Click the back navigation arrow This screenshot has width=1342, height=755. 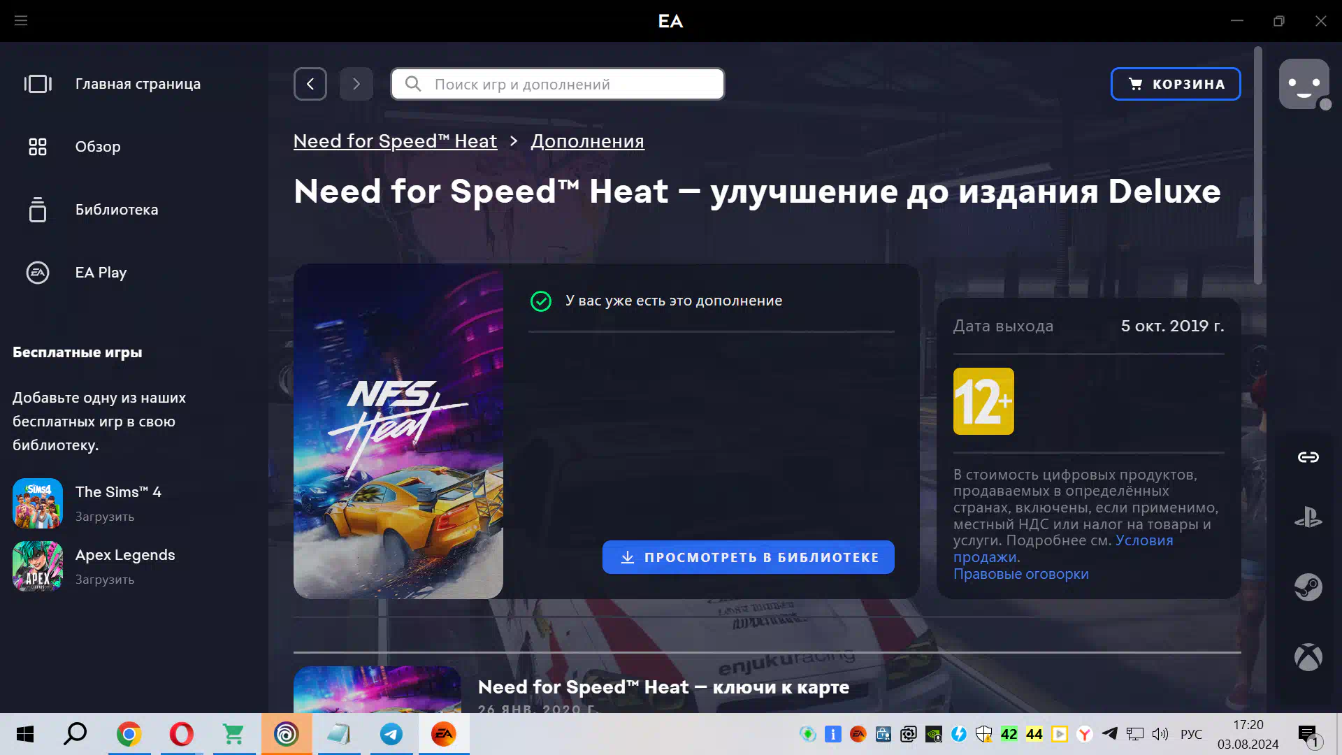[310, 84]
